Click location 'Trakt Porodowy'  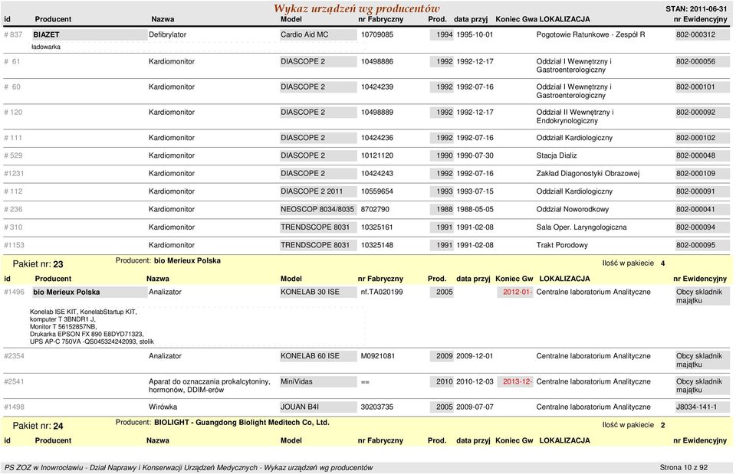click(x=562, y=245)
